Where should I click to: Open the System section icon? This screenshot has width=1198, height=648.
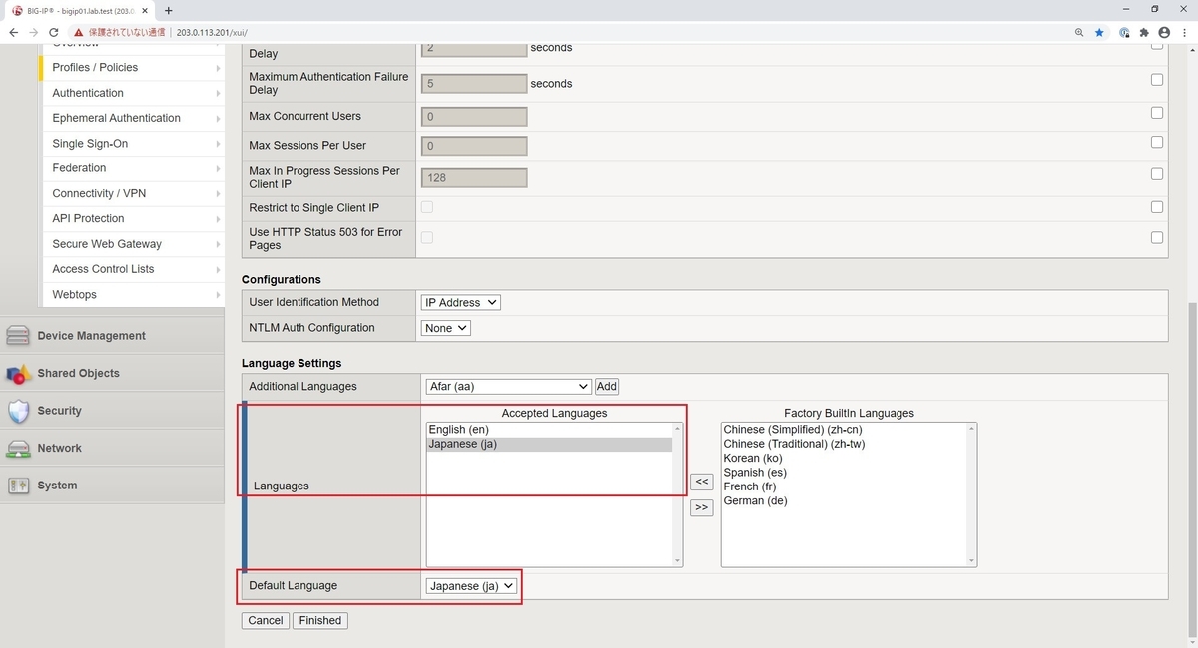[x=18, y=486]
